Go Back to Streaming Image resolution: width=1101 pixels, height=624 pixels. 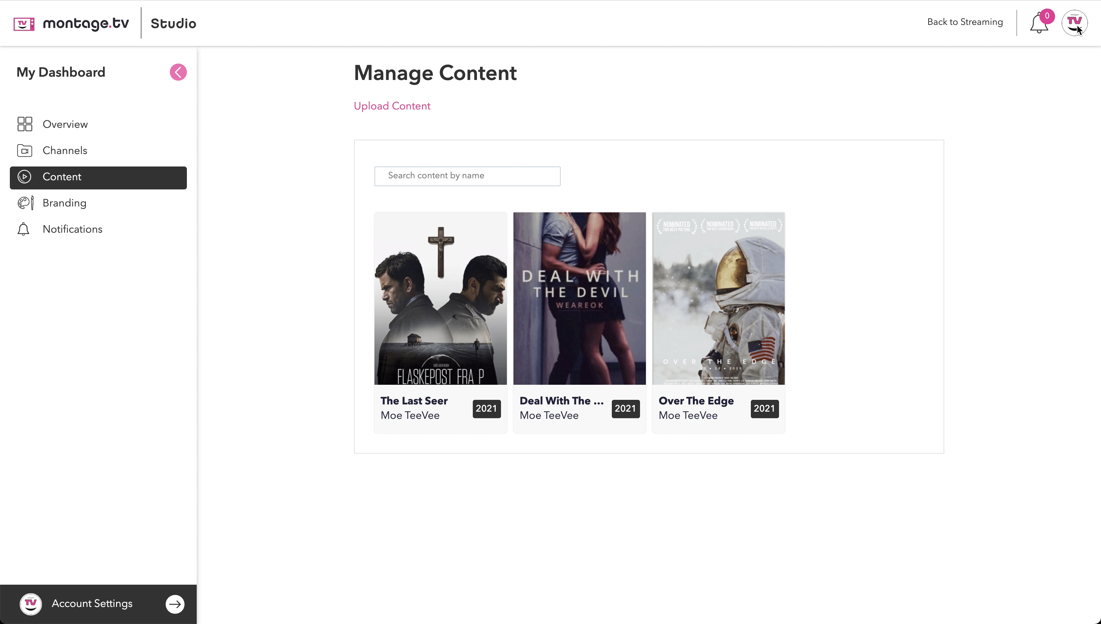965,22
